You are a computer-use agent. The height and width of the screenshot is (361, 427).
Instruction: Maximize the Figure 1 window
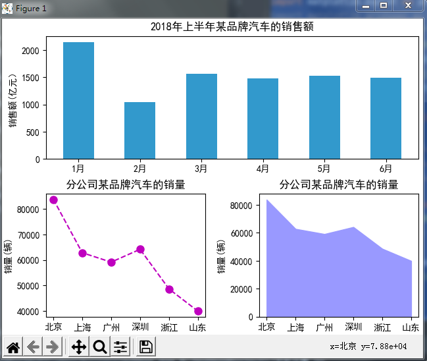click(x=384, y=5)
